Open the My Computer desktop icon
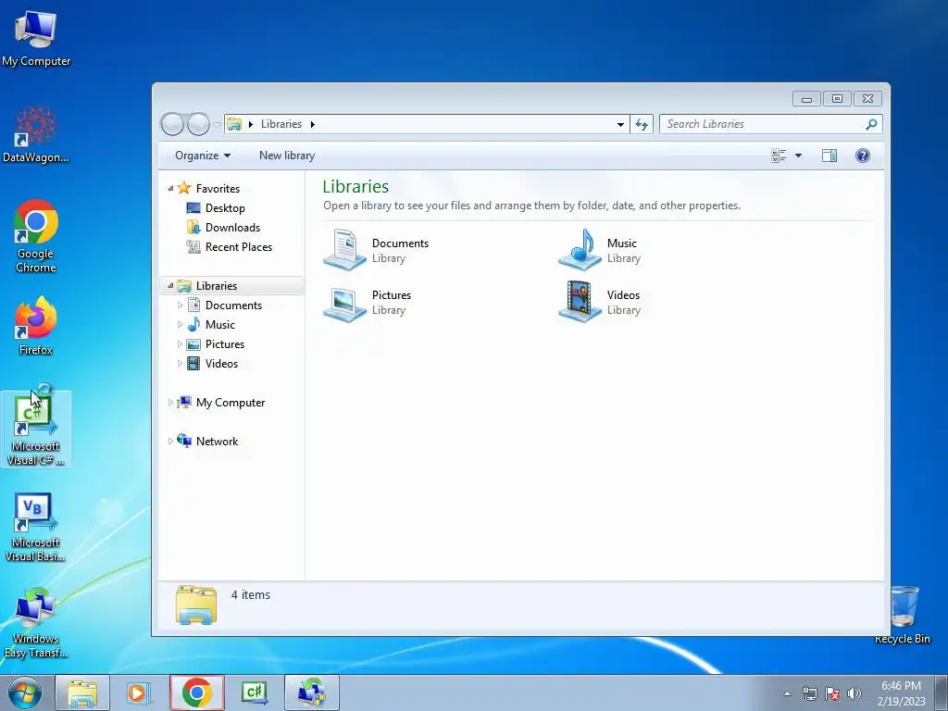Viewport: 948px width, 711px height. point(36,38)
